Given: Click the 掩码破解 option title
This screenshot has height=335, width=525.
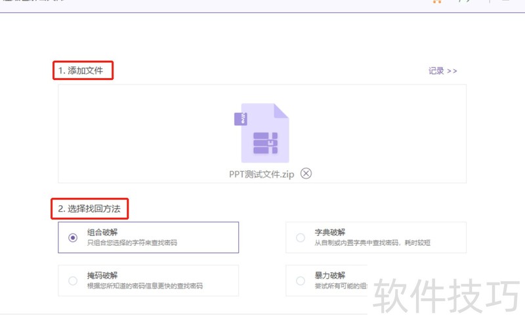Looking at the screenshot, I should coord(102,275).
